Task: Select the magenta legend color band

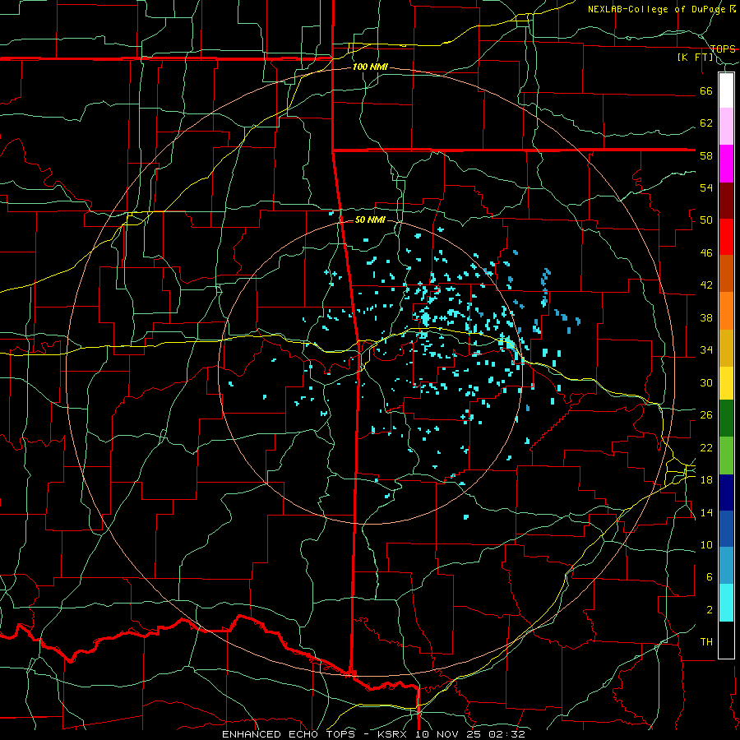Action: [726, 164]
